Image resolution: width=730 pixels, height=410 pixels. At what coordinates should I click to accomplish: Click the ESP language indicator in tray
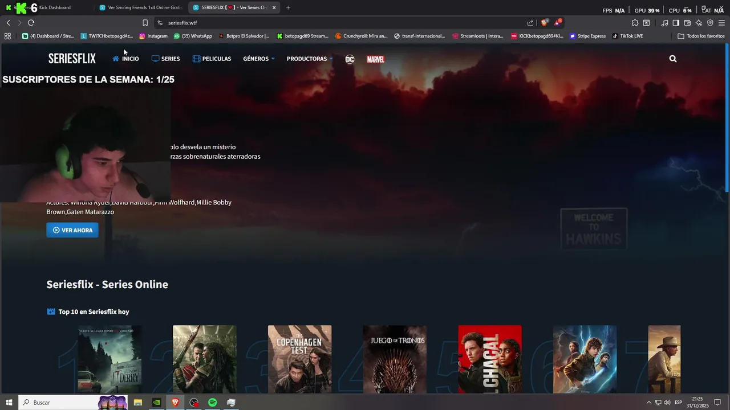678,403
